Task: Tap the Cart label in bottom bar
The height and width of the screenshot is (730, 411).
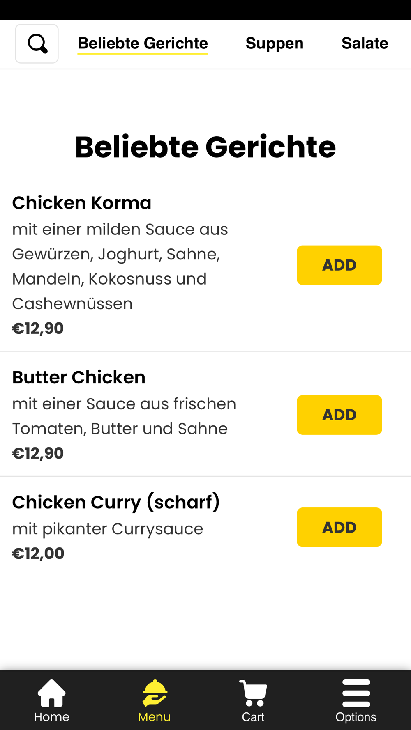Action: click(x=253, y=717)
